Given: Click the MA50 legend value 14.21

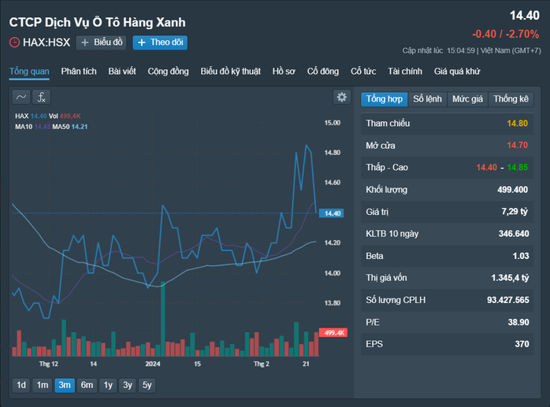Looking at the screenshot, I should [x=80, y=127].
